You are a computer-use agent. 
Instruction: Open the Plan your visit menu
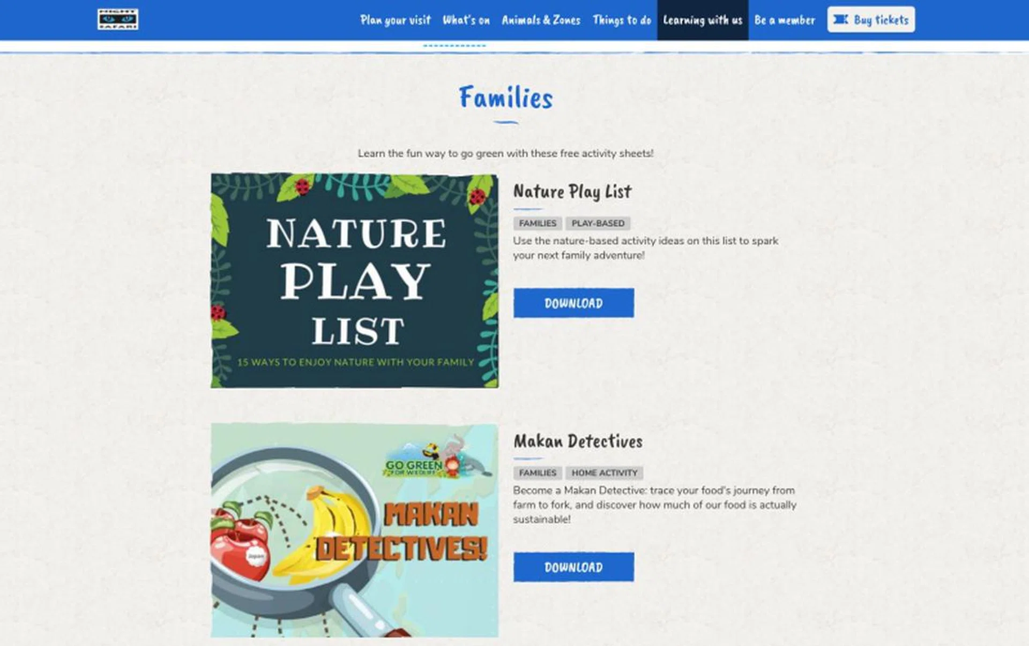point(397,20)
